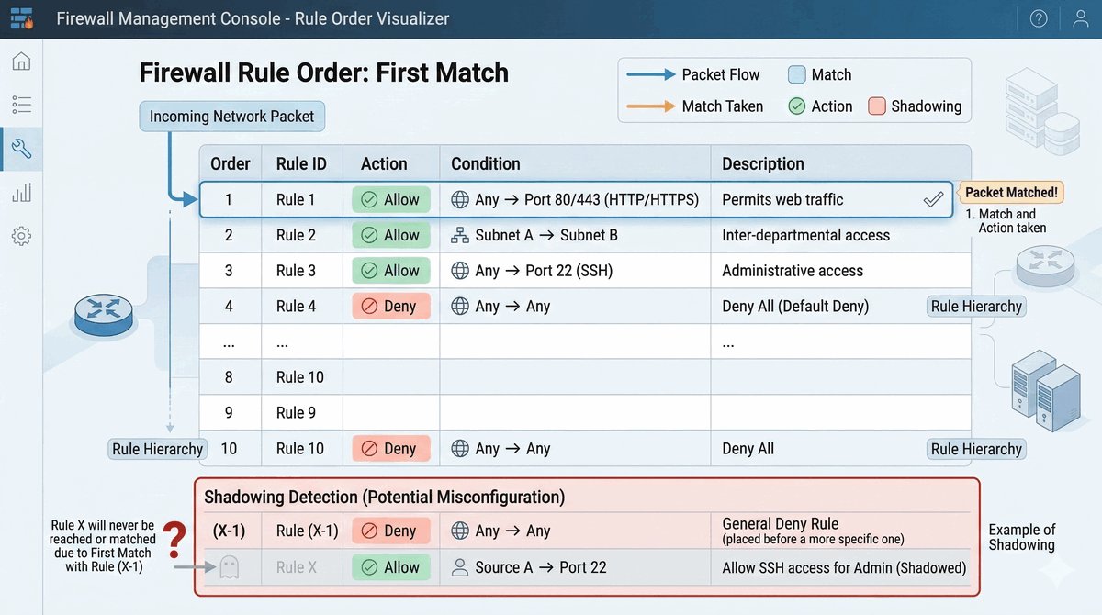Open settings gear in sidebar

coord(21,236)
